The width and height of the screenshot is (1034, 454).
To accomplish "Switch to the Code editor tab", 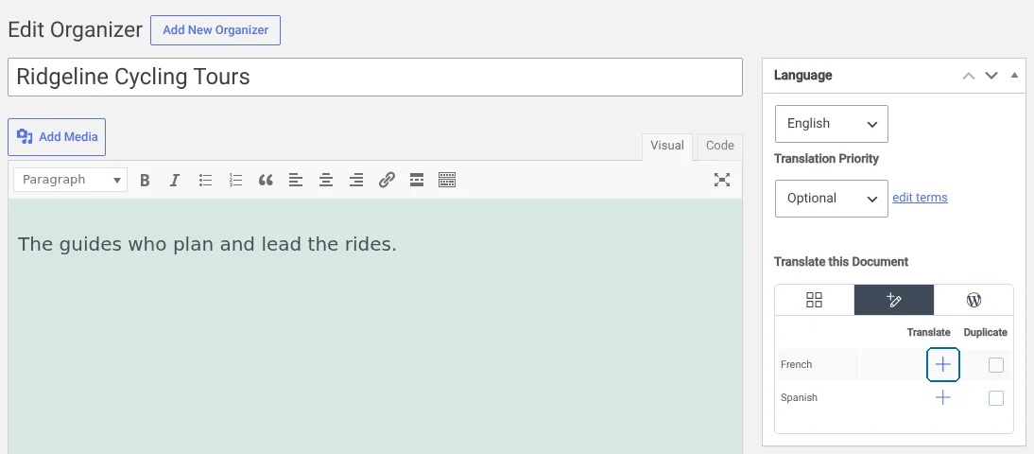I will [x=720, y=146].
